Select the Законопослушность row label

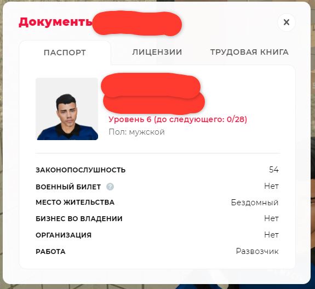[81, 170]
